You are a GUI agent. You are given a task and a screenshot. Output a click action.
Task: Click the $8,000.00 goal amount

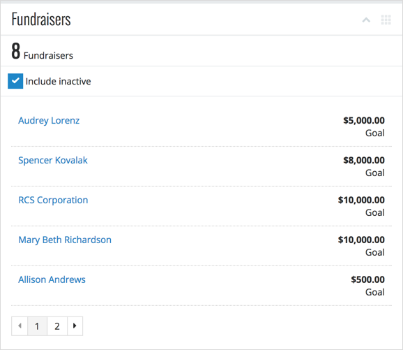tap(364, 160)
